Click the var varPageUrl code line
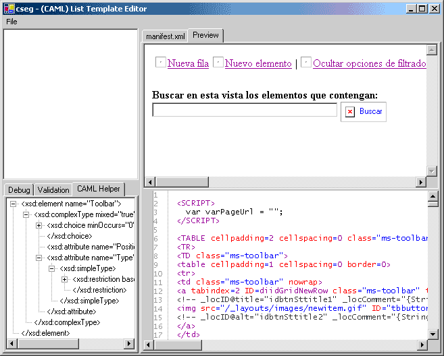 click(234, 212)
